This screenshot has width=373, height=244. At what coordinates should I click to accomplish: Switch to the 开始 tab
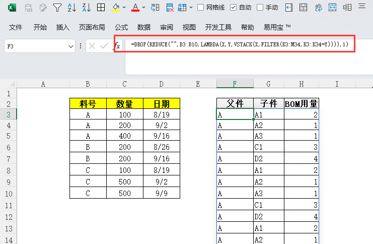point(40,27)
